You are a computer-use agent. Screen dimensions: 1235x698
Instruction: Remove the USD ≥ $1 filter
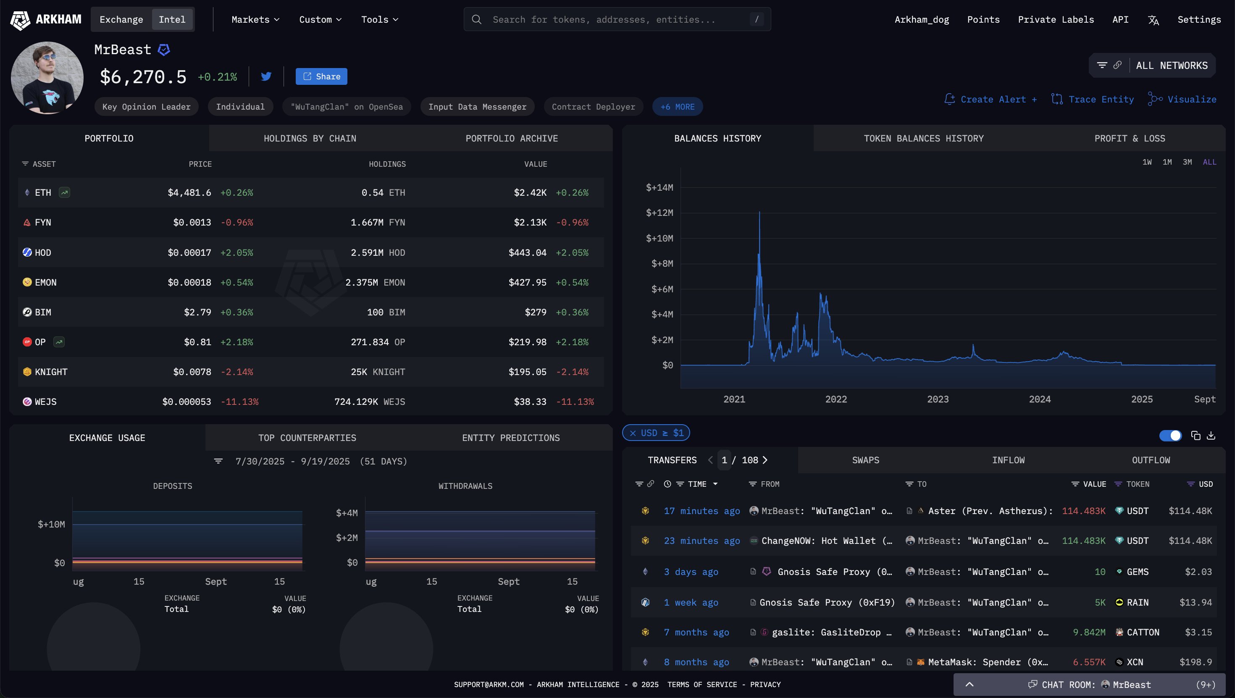pos(633,433)
